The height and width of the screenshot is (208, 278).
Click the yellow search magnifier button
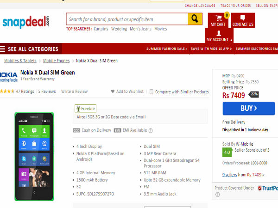[x=195, y=19]
